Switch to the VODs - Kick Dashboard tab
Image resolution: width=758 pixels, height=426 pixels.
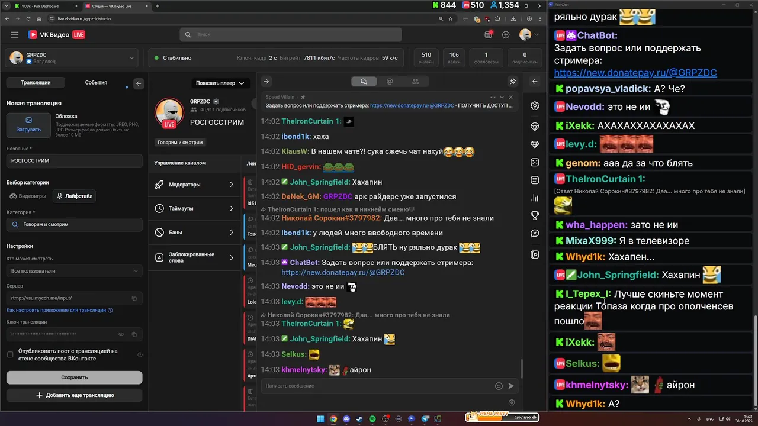pos(40,6)
